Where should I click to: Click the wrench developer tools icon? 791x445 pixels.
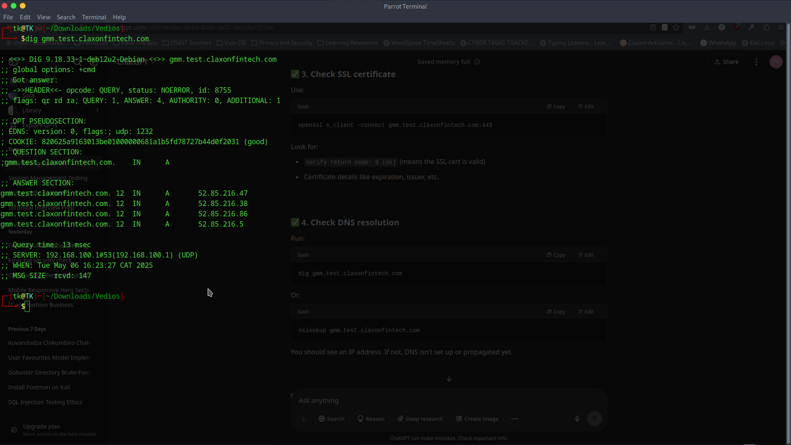751,28
